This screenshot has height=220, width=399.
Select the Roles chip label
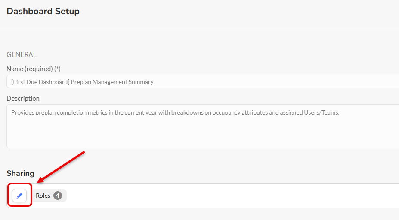(x=43, y=196)
